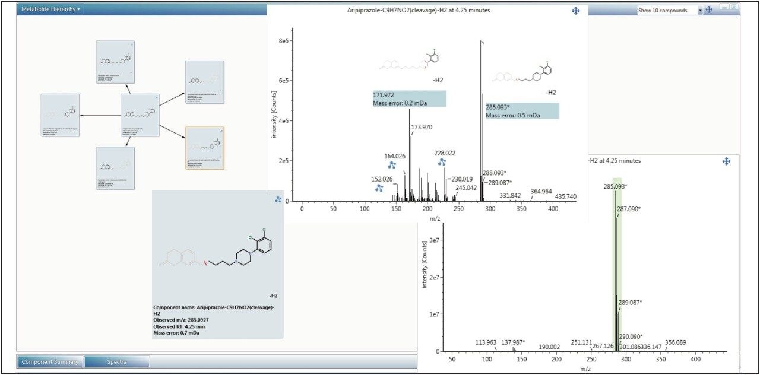The image size is (760, 375).
Task: Click the move icon in the low-energy spectrum panel
Action: point(726,160)
